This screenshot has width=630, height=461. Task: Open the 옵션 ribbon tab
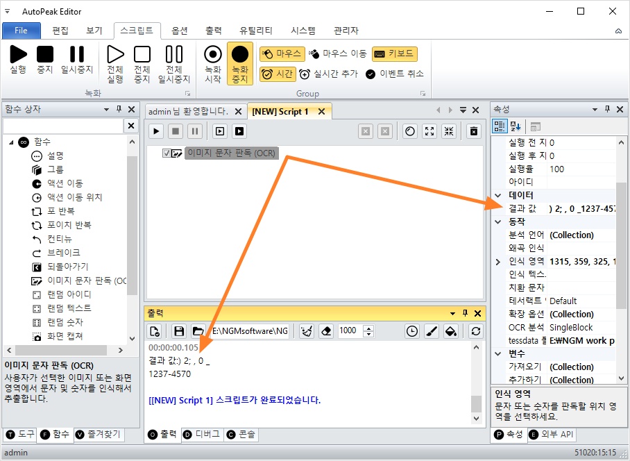[180, 31]
